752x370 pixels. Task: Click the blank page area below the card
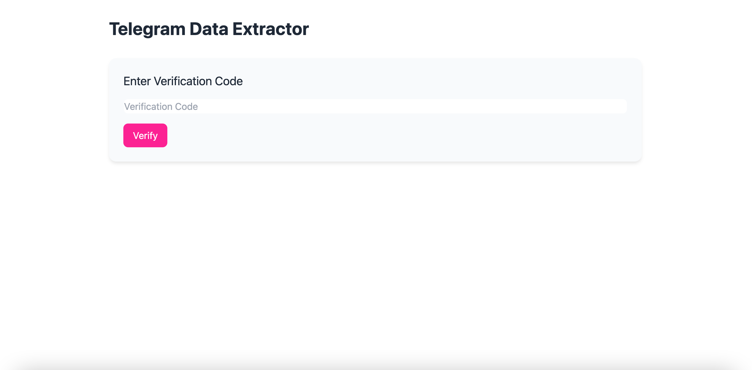375,252
